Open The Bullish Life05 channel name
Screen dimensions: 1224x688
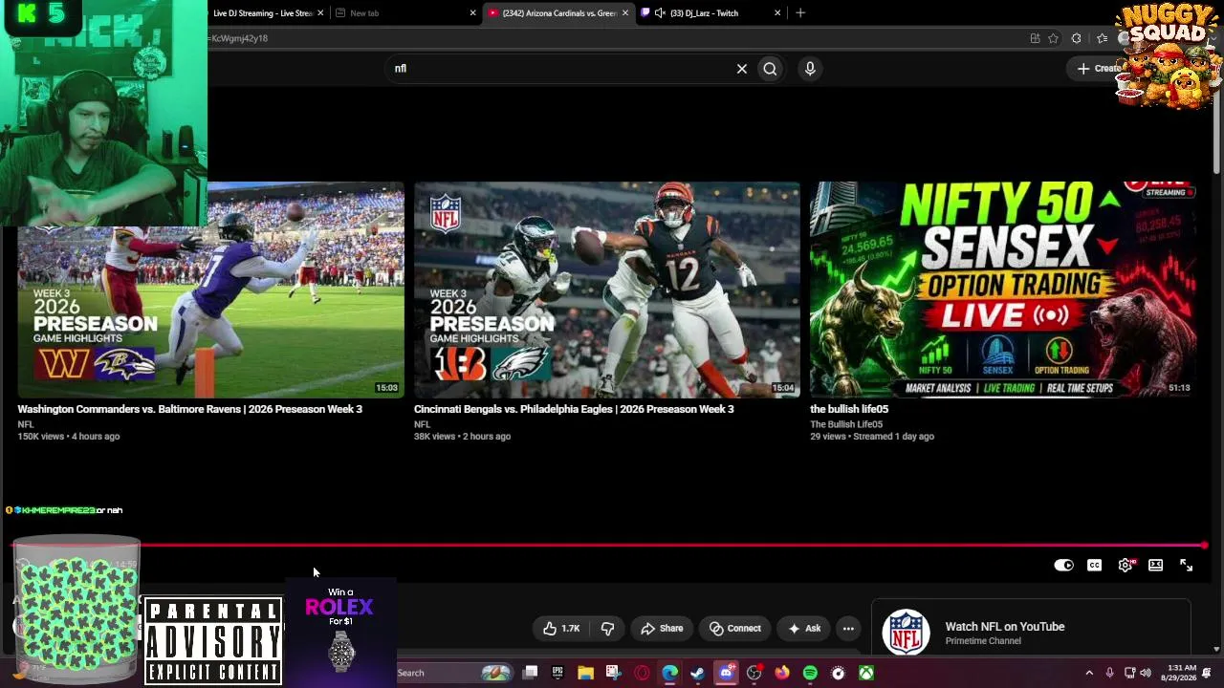pyautogui.click(x=846, y=424)
